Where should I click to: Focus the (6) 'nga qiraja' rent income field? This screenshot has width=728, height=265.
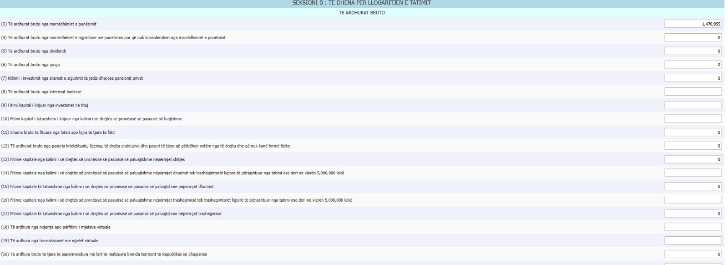(693, 65)
